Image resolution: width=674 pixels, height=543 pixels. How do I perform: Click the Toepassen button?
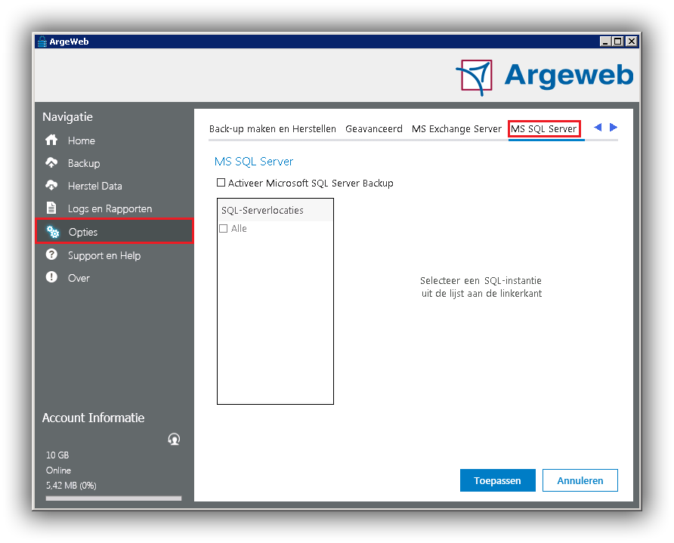click(498, 480)
